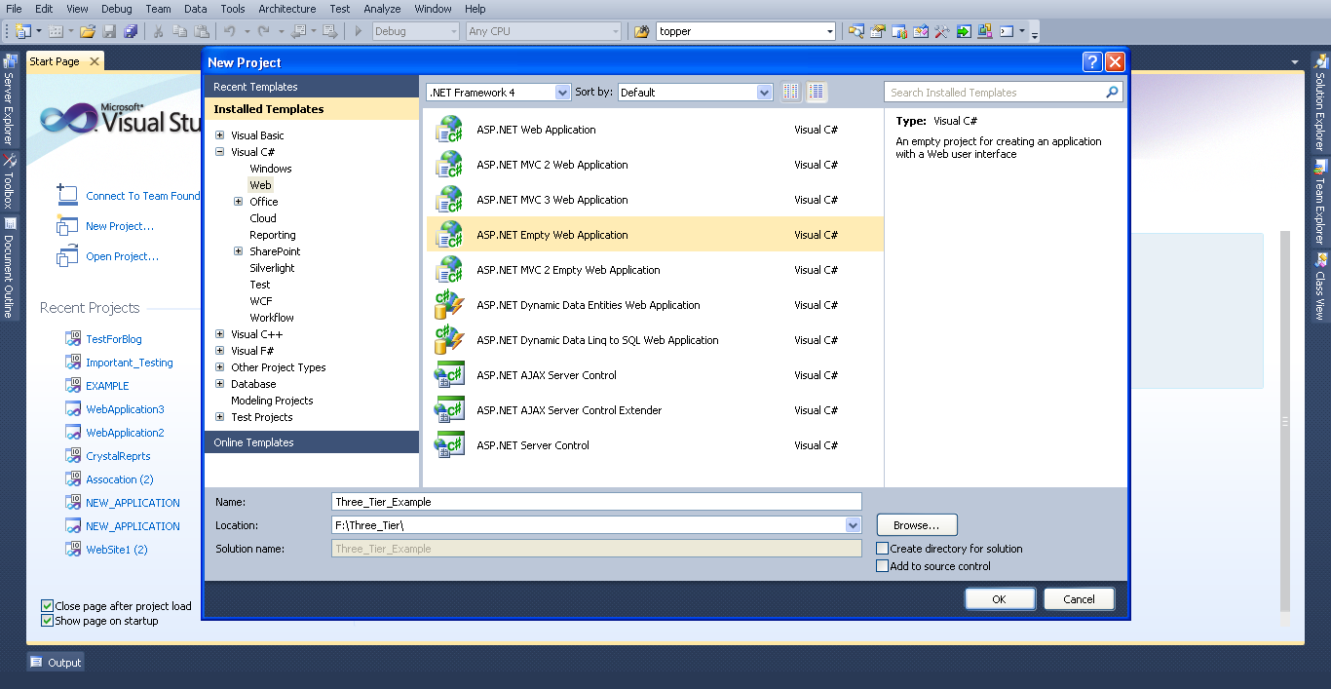The height and width of the screenshot is (689, 1331).
Task: Select ASP.NET Dynamic Data Entities Web Application icon
Action: point(450,305)
